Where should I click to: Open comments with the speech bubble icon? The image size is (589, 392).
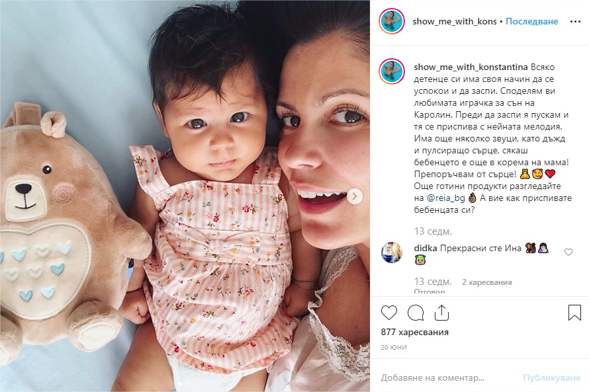[x=416, y=313]
